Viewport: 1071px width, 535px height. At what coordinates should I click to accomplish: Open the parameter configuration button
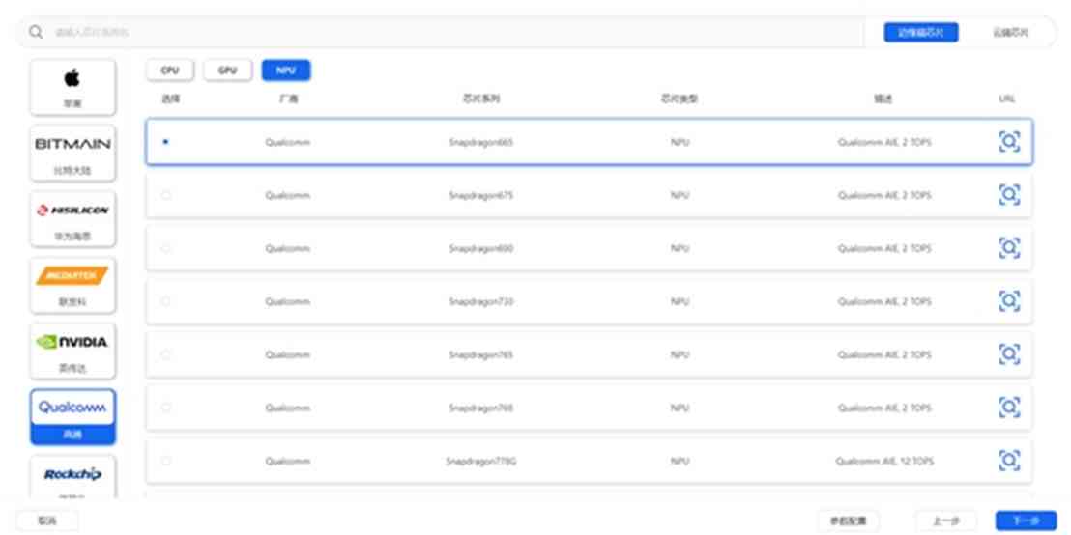[x=848, y=521]
